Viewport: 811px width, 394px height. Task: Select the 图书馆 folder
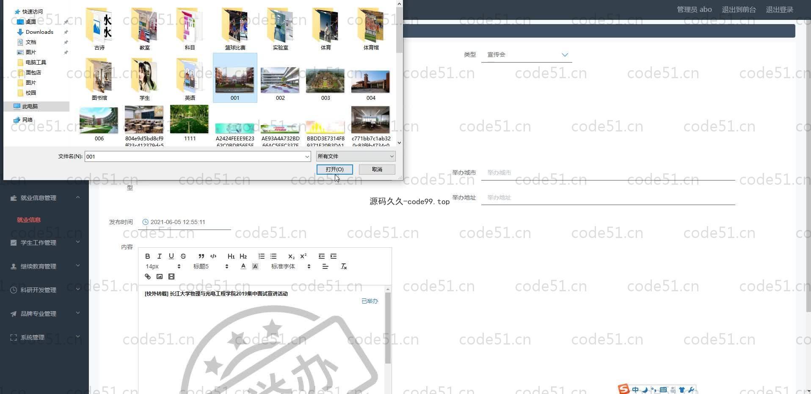(x=99, y=79)
